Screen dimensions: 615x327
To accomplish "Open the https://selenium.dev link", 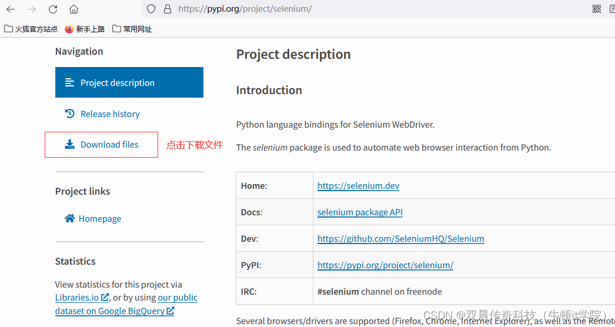I will 358,186.
